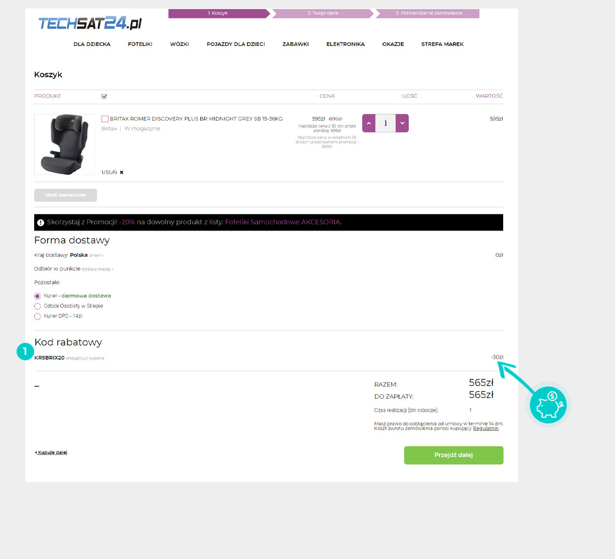
Task: Open the ZABAWKI menu
Action: coord(295,44)
